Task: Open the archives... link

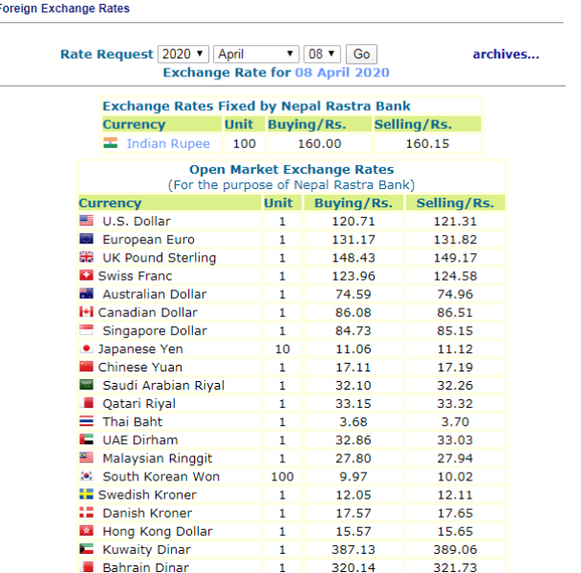Action: tap(506, 54)
